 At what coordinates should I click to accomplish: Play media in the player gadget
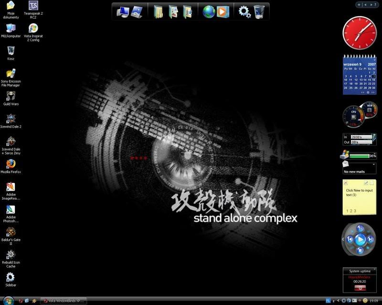click(x=360, y=240)
